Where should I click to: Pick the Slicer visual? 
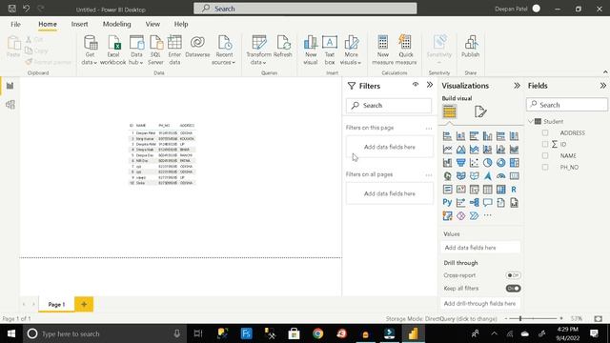pos(475,190)
